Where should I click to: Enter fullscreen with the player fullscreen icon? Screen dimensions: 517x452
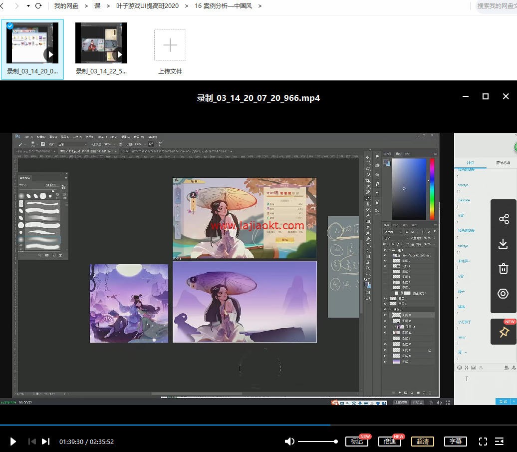coord(483,442)
